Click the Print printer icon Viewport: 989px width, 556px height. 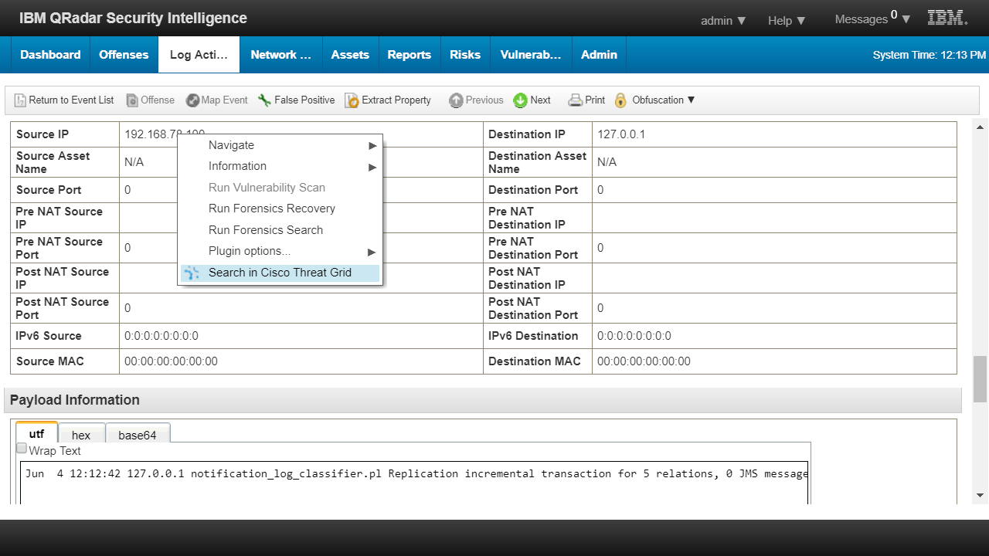(575, 100)
